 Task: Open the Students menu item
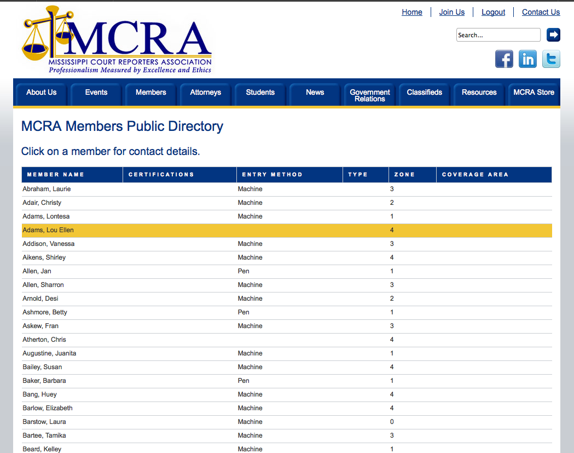tap(260, 93)
